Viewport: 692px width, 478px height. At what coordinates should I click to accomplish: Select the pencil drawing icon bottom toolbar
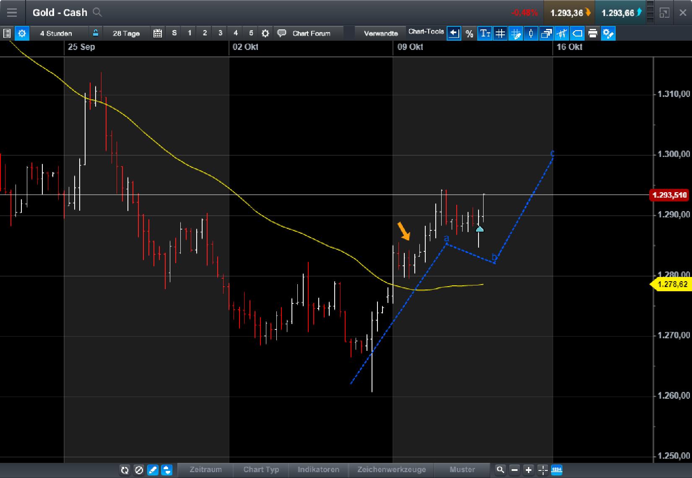click(x=153, y=470)
